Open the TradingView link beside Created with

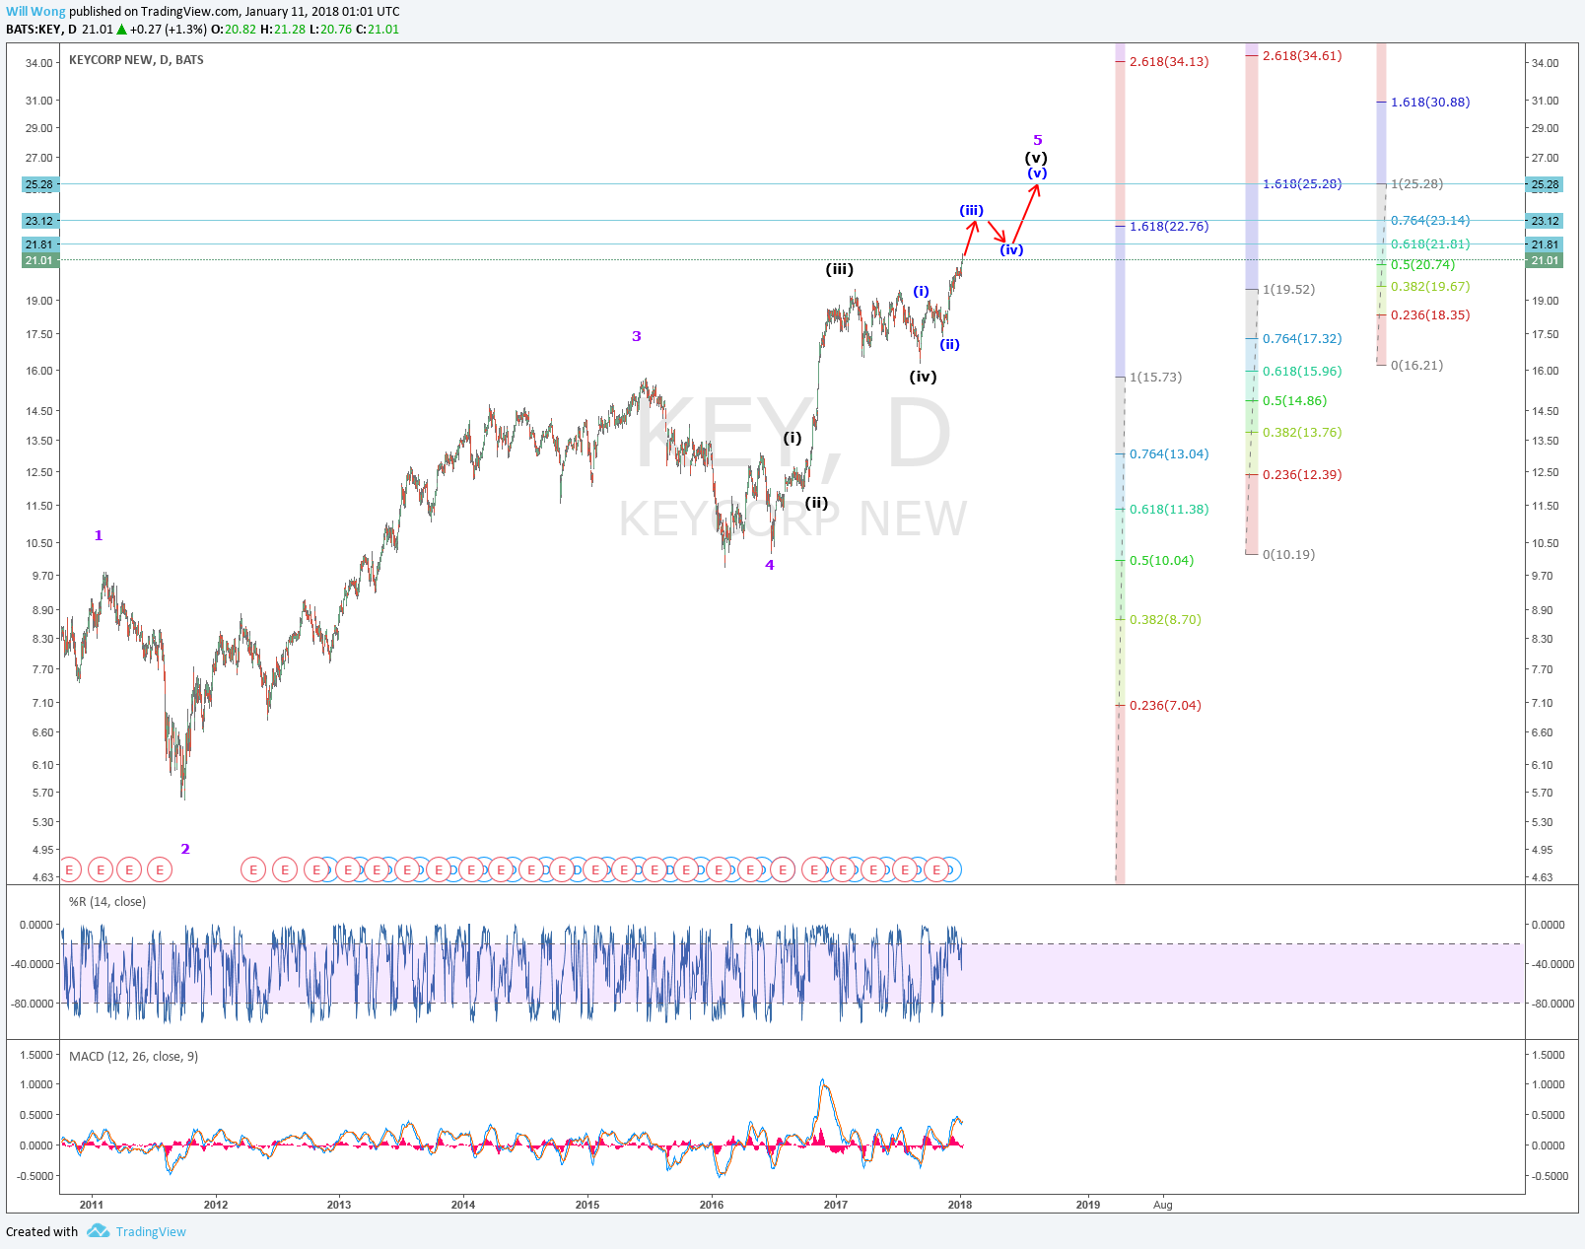coord(151,1231)
